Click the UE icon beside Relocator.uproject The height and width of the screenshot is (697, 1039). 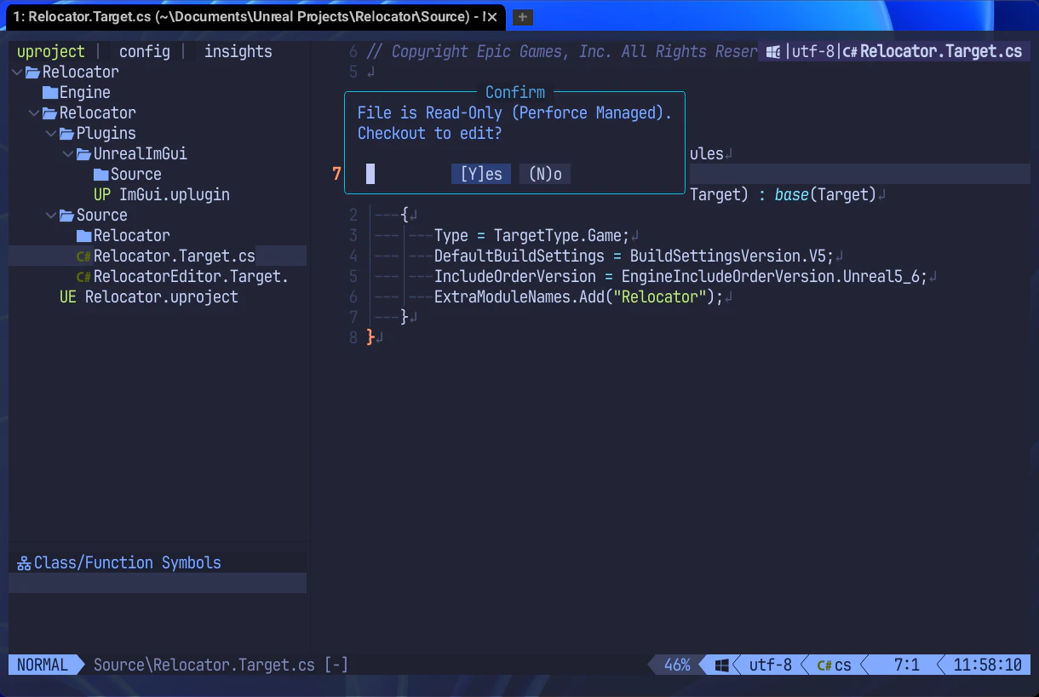[68, 297]
